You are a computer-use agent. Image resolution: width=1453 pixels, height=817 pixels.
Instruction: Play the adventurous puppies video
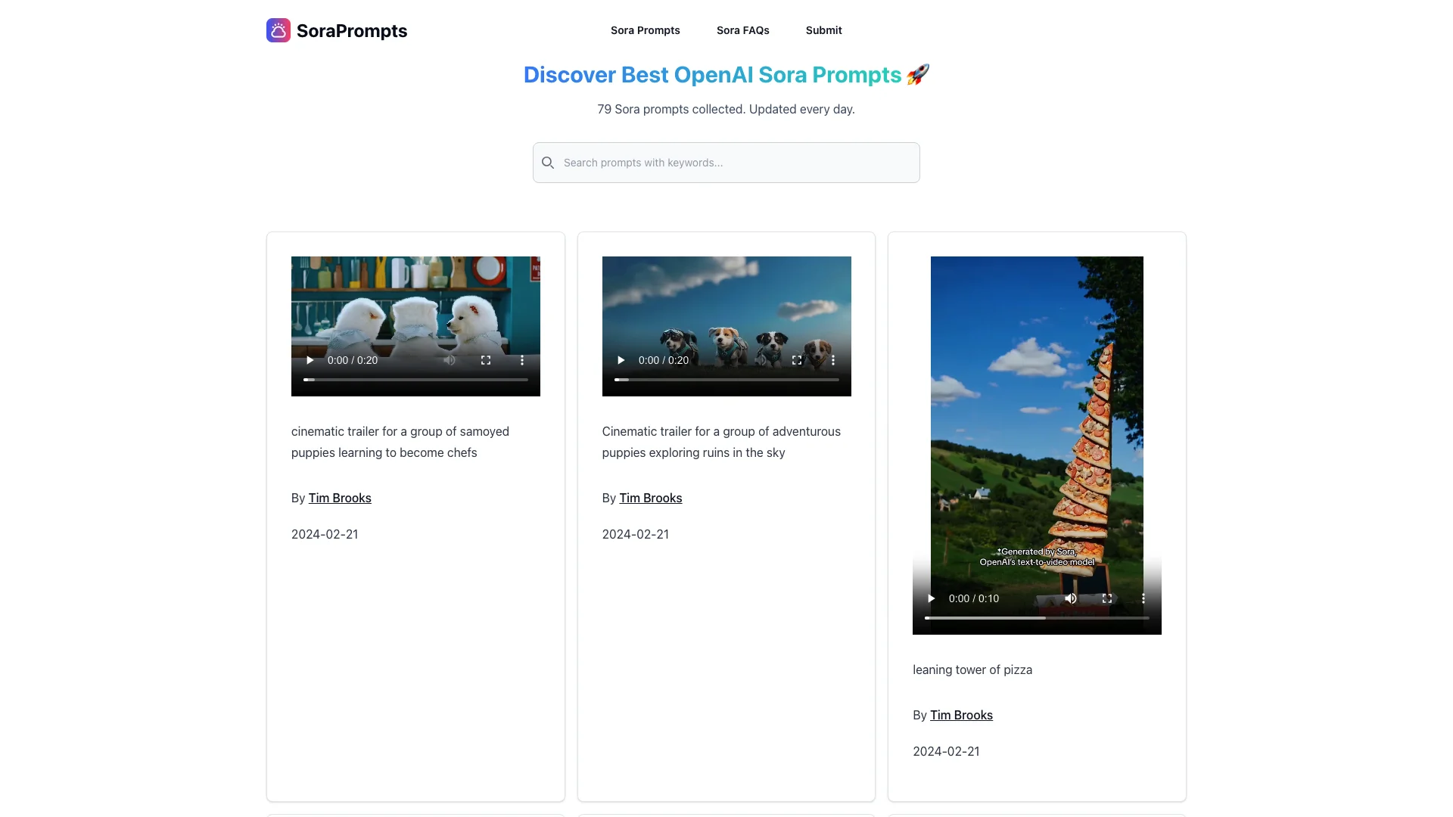coord(621,360)
